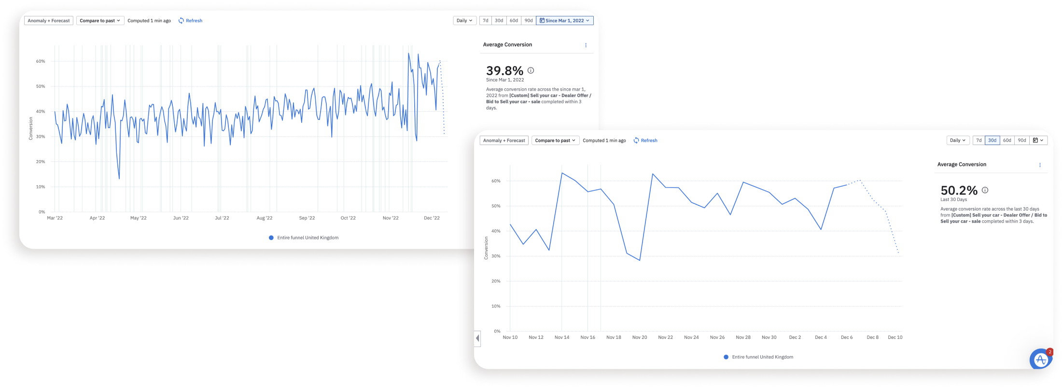Click the blue legend dot in bottom chart

pos(726,357)
